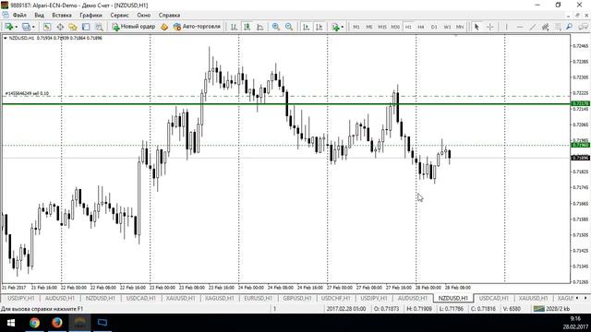The width and height of the screenshot is (591, 332).
Task: Activate the crosshair cursor mode
Action: (x=489, y=27)
